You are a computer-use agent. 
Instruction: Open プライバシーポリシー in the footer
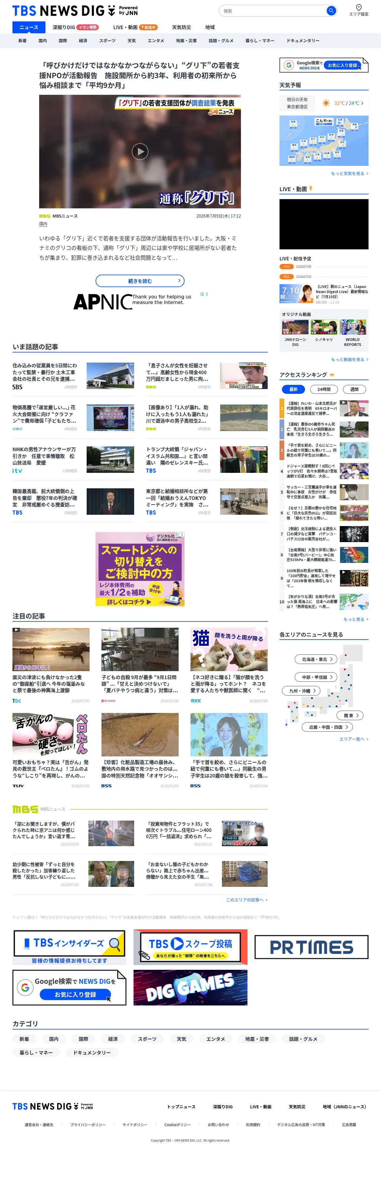point(88,1125)
